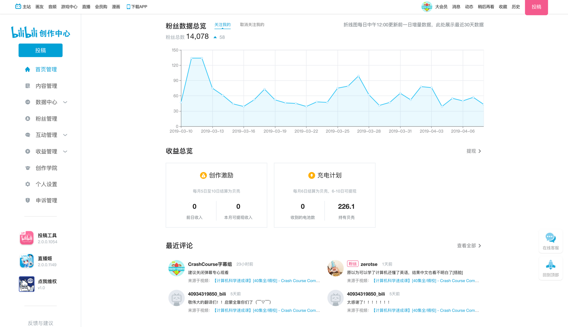Click the 内容管理 document icon

pyautogui.click(x=28, y=86)
